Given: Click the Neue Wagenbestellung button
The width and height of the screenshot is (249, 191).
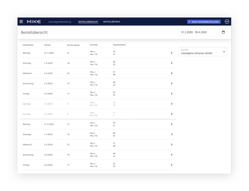Looking at the screenshot, I should point(203,21).
